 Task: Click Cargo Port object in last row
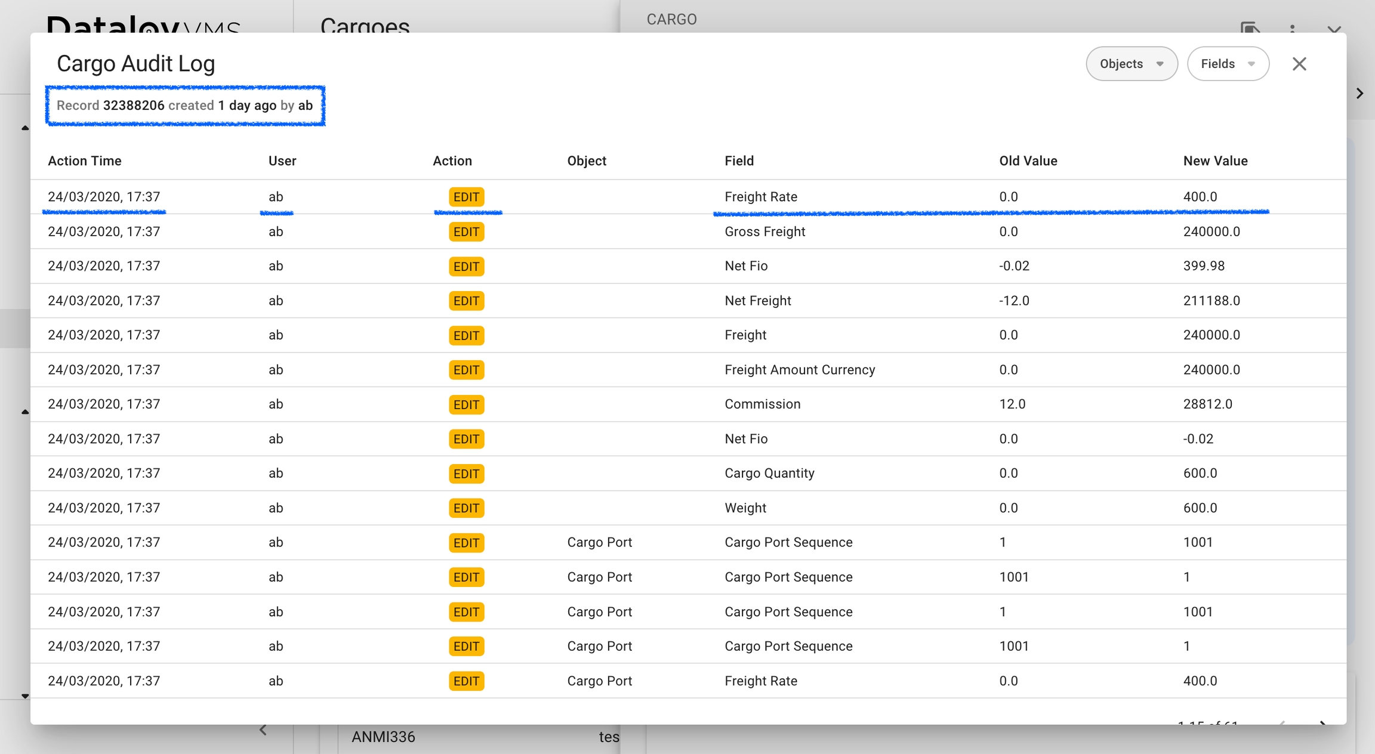(599, 681)
